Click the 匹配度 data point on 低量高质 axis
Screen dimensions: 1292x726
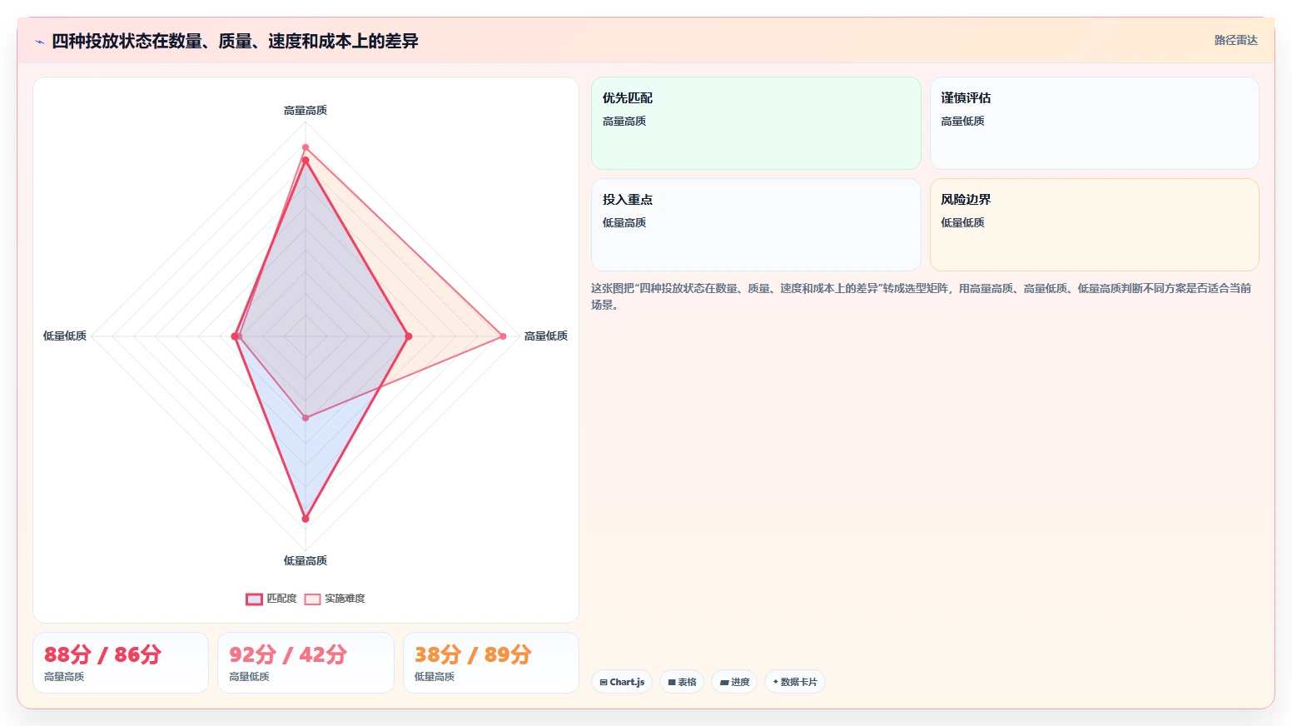coord(306,519)
